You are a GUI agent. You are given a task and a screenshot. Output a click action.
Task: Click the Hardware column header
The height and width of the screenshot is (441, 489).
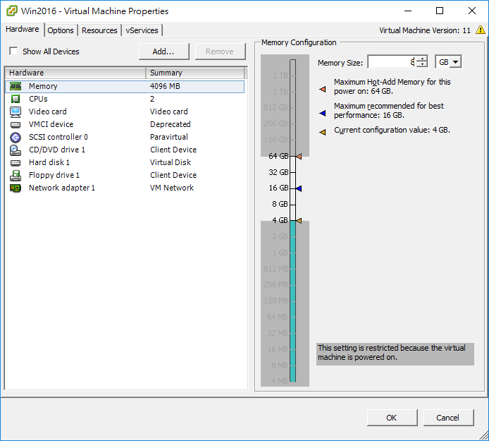click(x=75, y=73)
